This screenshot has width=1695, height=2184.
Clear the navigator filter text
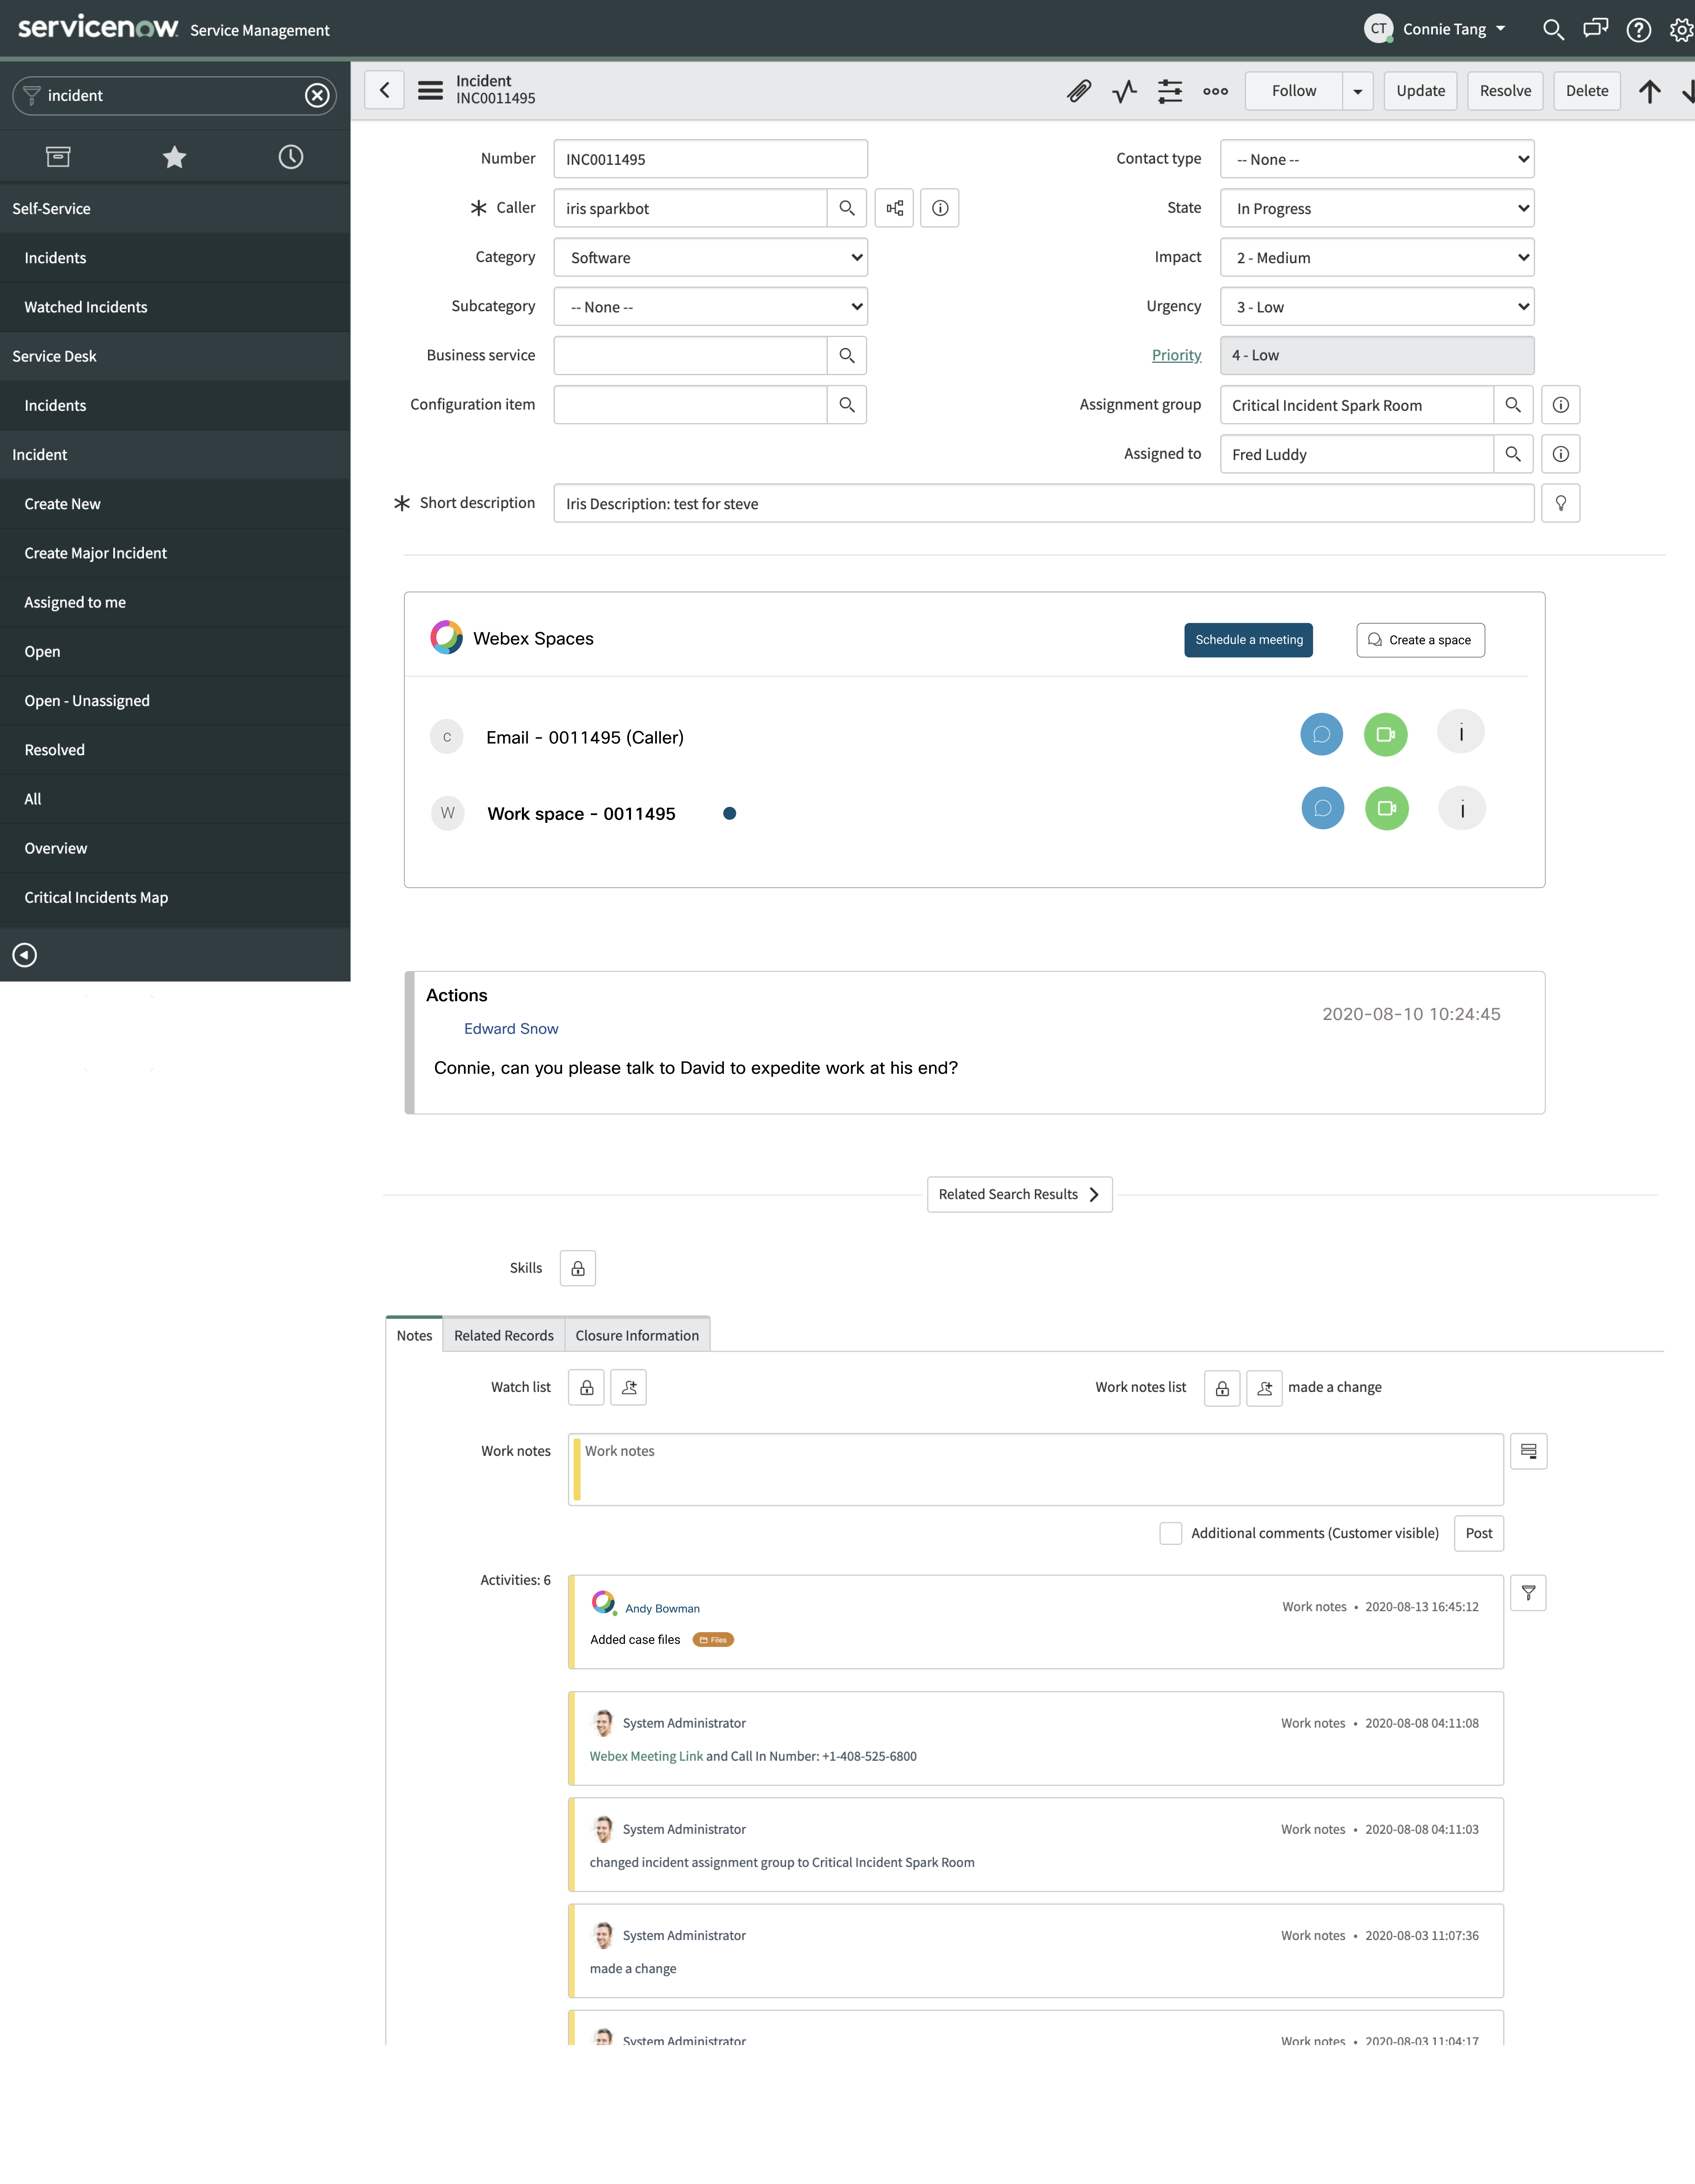pos(317,95)
